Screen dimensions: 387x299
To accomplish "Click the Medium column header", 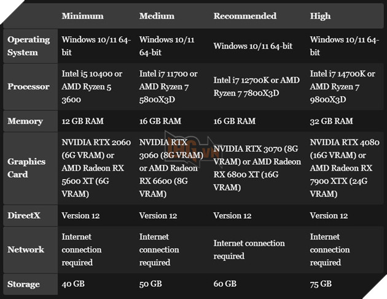I will (157, 16).
